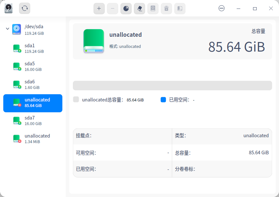
Task: Click the minus remove partition icon
Action: click(x=113, y=9)
